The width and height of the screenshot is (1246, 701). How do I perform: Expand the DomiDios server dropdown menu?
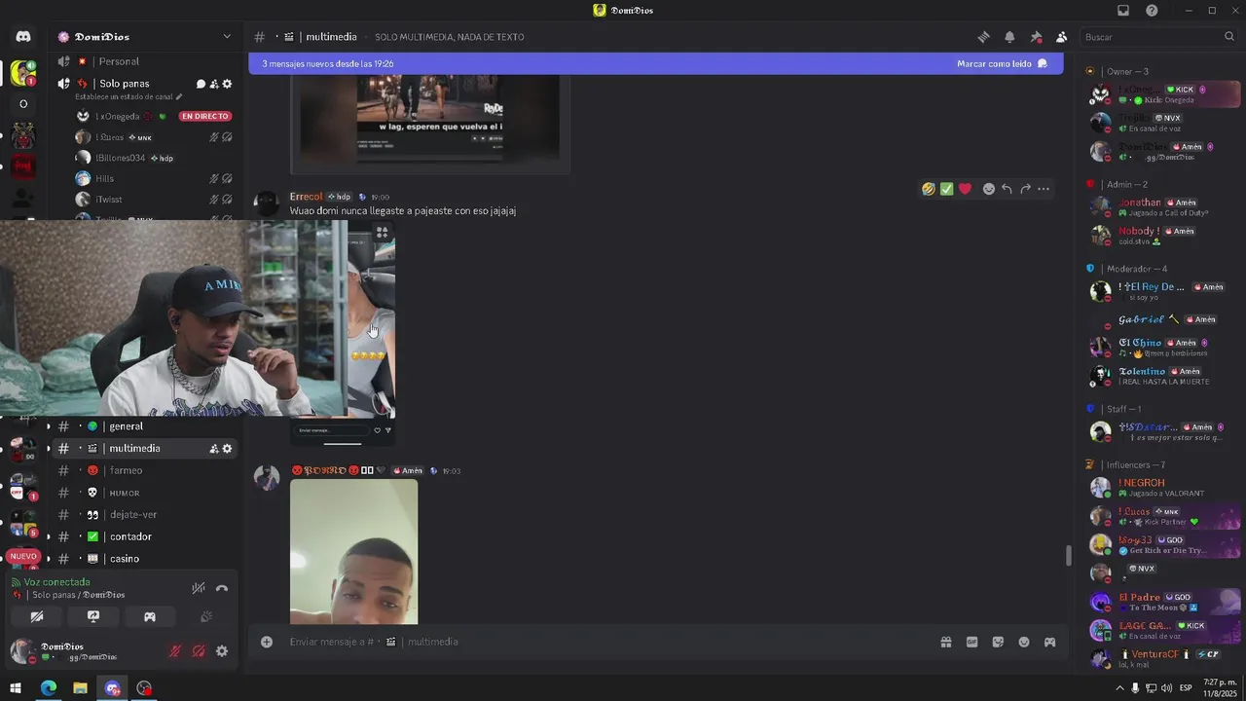(x=227, y=37)
